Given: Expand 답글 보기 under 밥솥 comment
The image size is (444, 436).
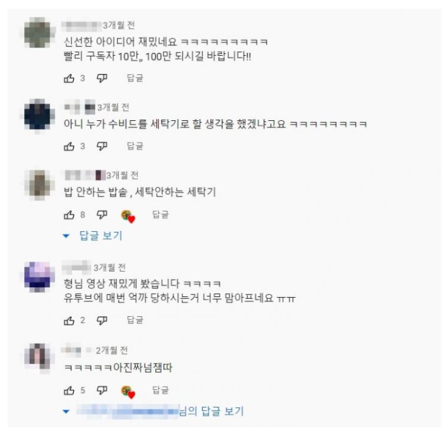Looking at the screenshot, I should tap(92, 236).
